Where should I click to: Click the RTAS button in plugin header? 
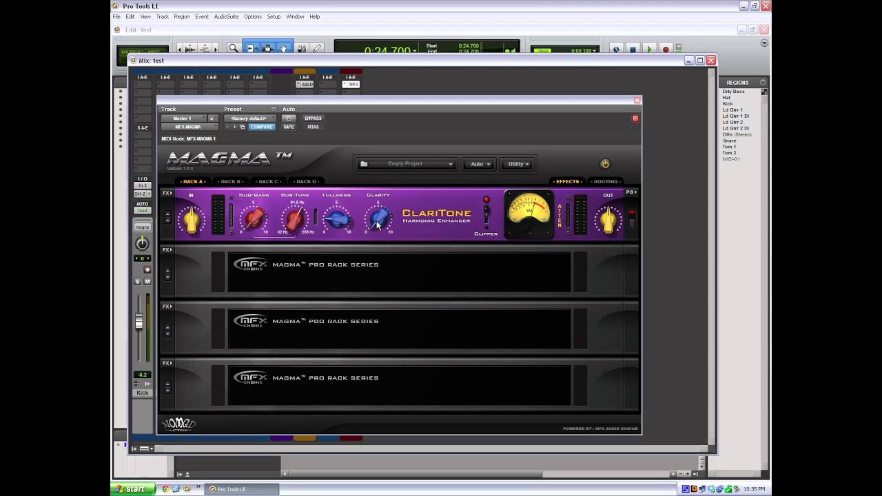[x=313, y=127]
